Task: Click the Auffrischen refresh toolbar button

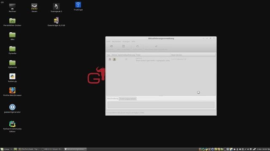Action: pos(137,47)
